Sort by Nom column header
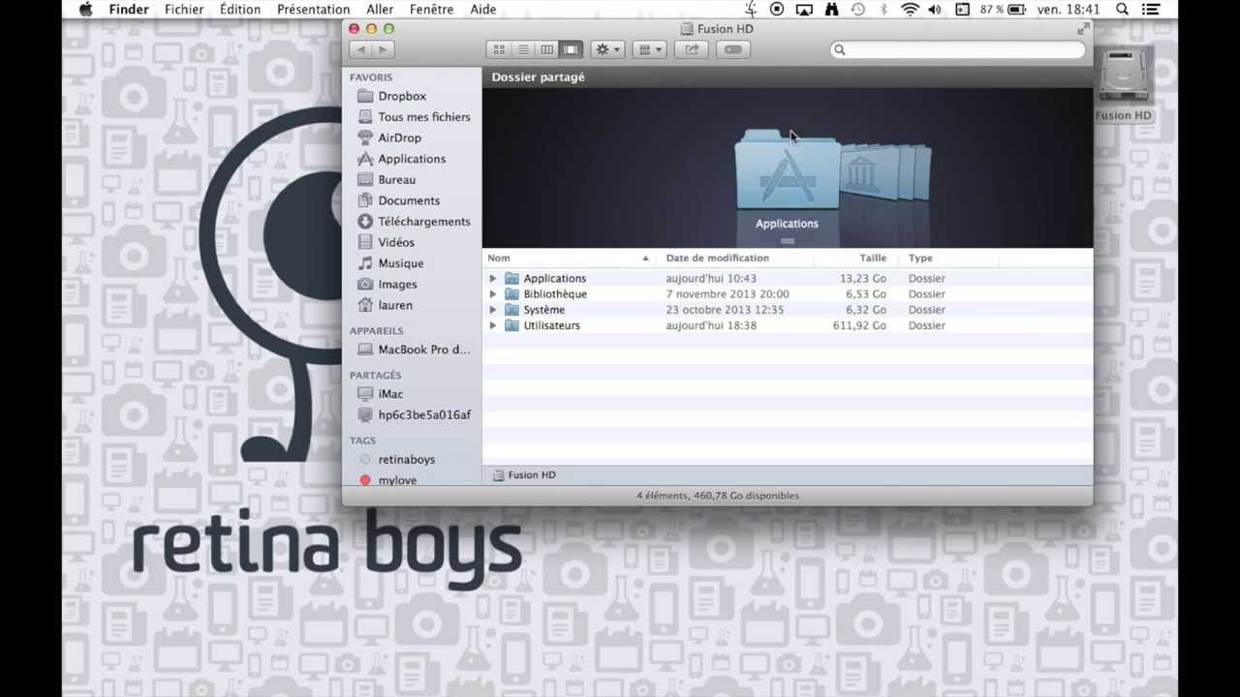This screenshot has height=697, width=1240. click(569, 258)
